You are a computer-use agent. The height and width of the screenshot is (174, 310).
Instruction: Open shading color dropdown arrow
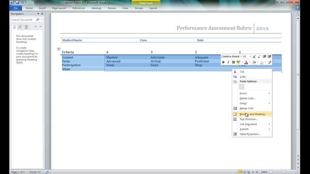coord(257,62)
